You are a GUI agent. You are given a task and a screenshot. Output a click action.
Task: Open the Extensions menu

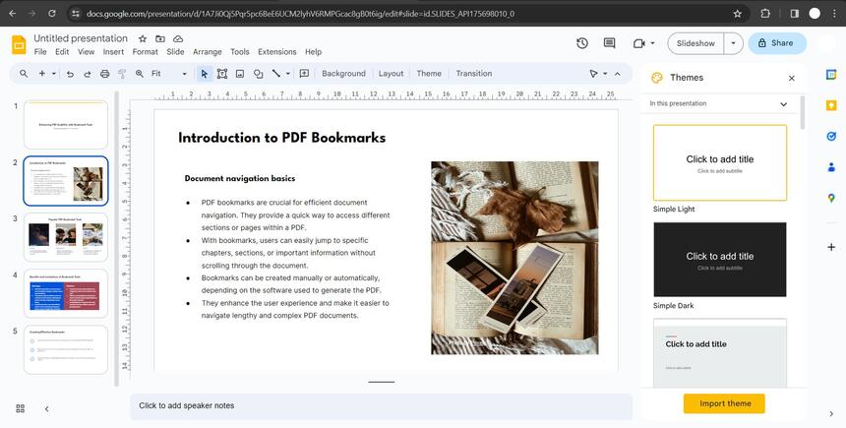pyautogui.click(x=276, y=51)
